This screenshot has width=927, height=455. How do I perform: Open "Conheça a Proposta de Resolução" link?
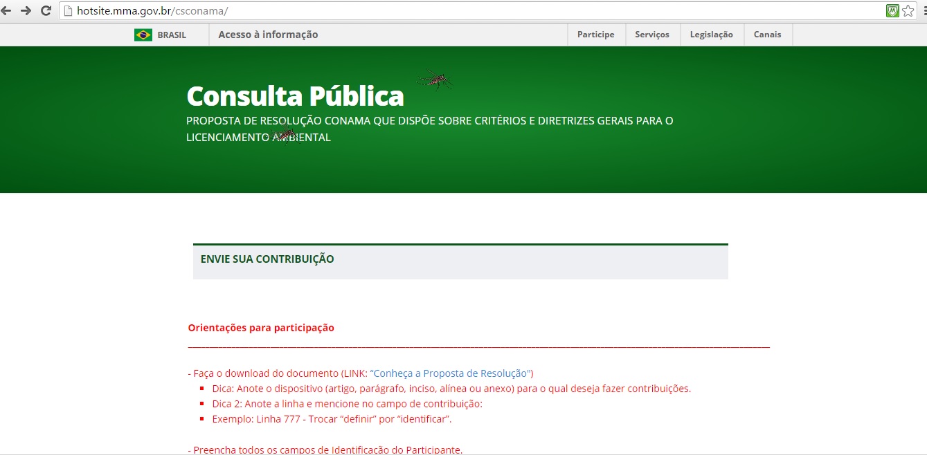pyautogui.click(x=450, y=373)
